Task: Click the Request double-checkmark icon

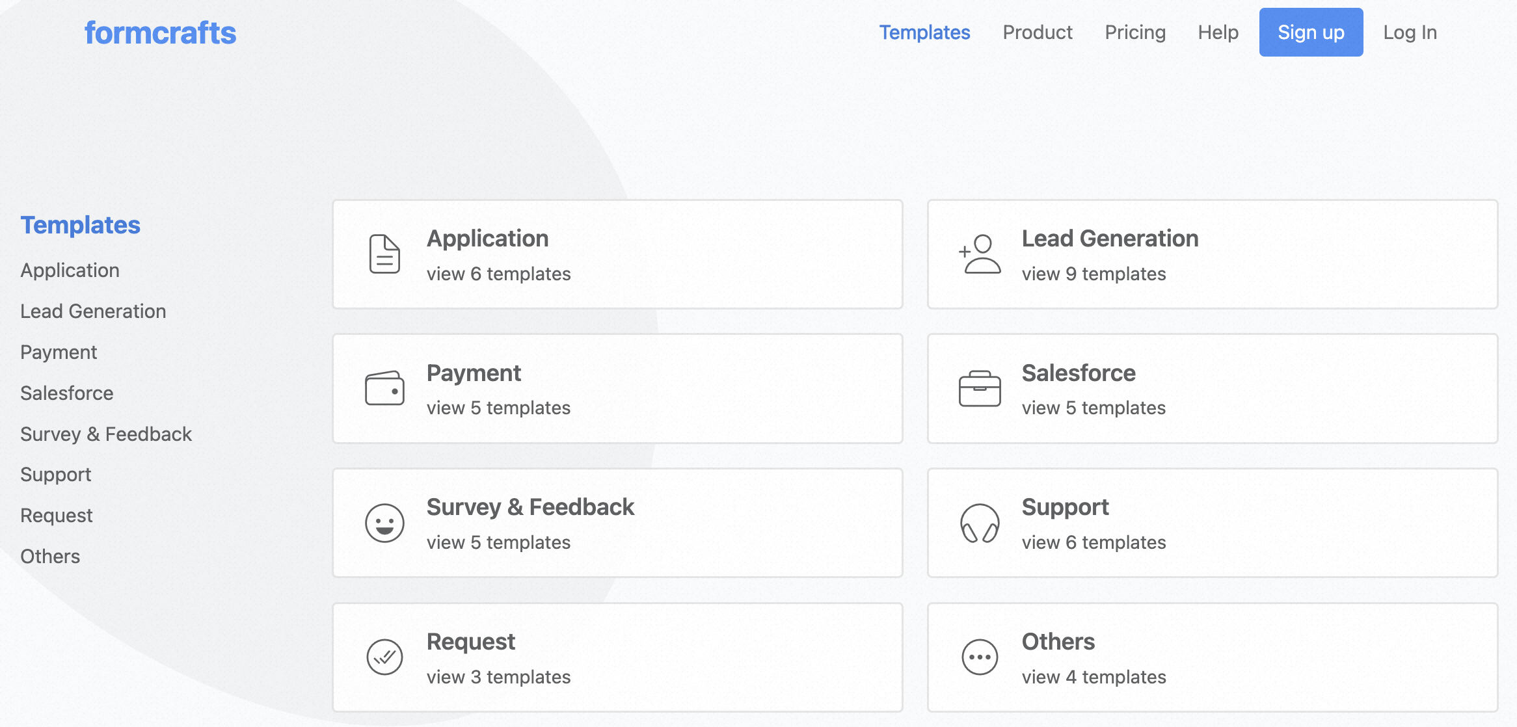Action: 384,657
